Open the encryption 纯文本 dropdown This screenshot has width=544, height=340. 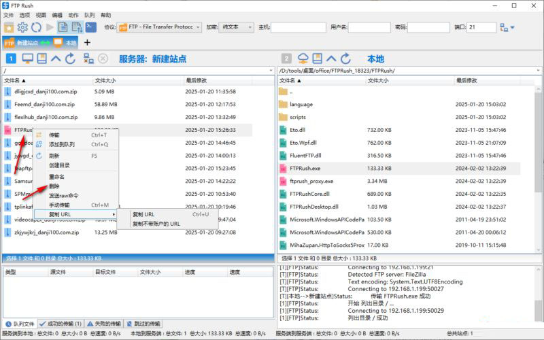[236, 27]
